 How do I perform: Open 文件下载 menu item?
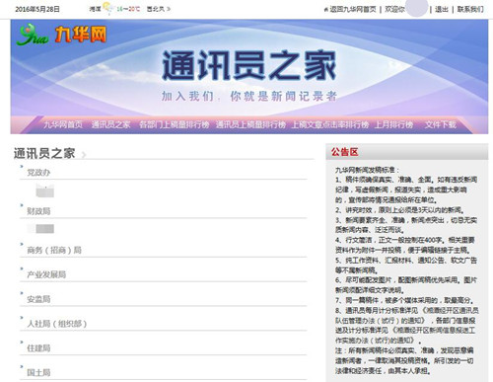click(x=441, y=124)
